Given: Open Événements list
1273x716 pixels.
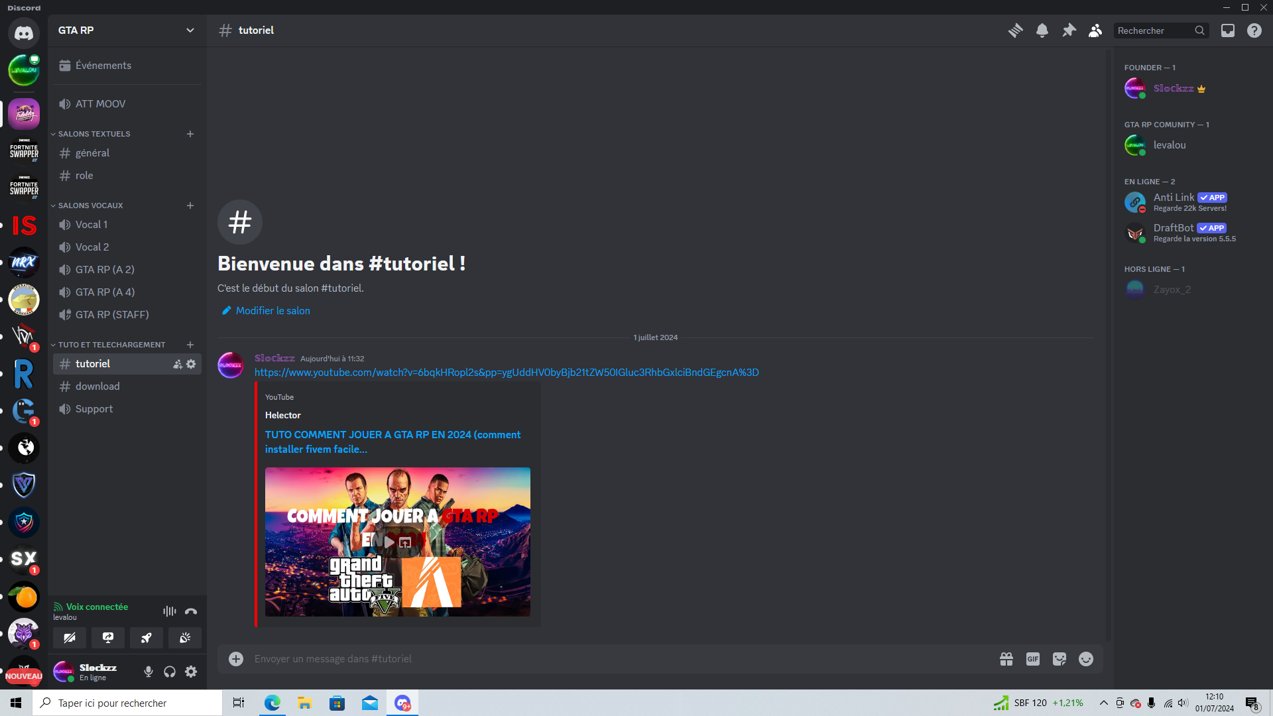Looking at the screenshot, I should pos(127,66).
